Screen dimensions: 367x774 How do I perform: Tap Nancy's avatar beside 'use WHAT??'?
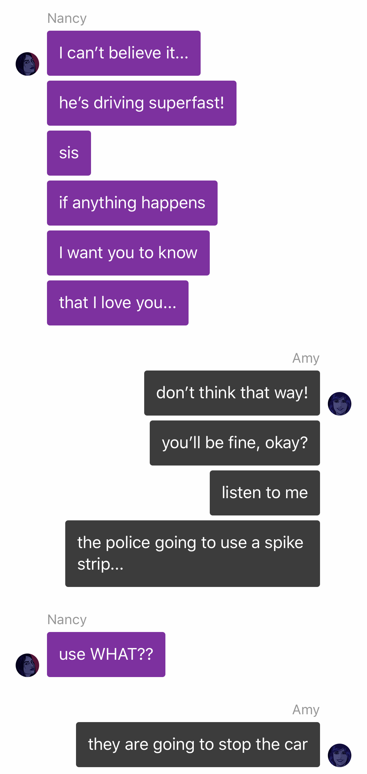point(27,665)
